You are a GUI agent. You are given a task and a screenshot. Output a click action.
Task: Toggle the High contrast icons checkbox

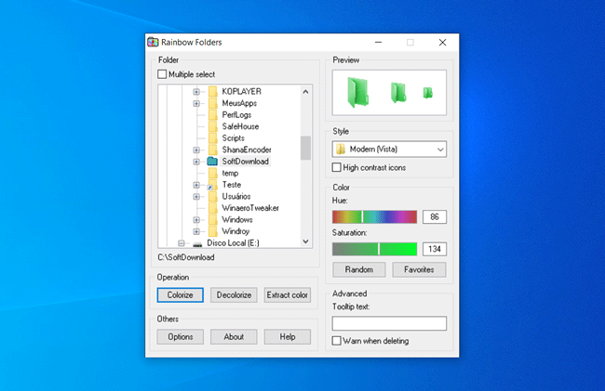tap(336, 167)
